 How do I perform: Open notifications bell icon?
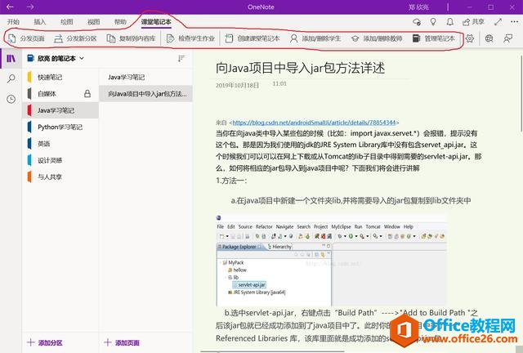coord(450,22)
